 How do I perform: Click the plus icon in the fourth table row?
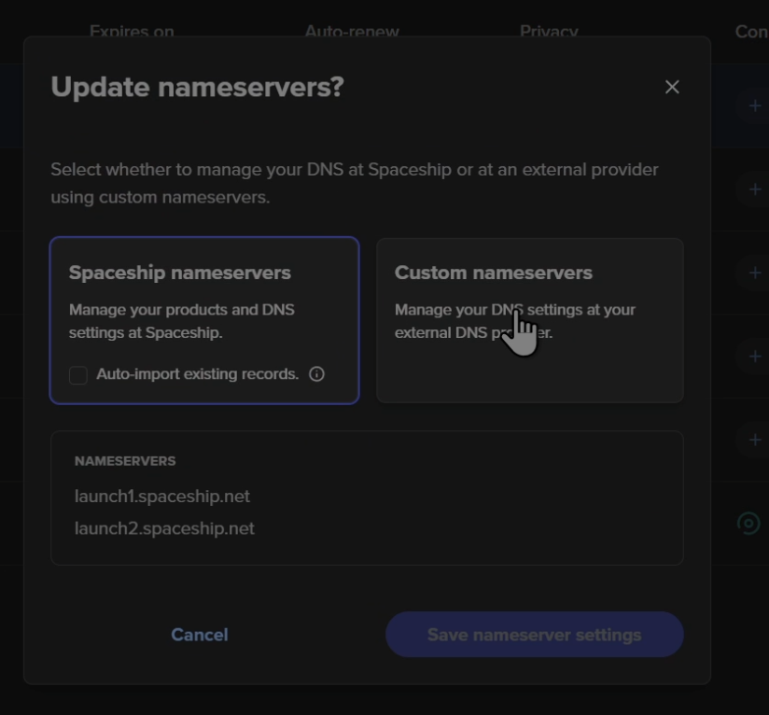(x=754, y=356)
